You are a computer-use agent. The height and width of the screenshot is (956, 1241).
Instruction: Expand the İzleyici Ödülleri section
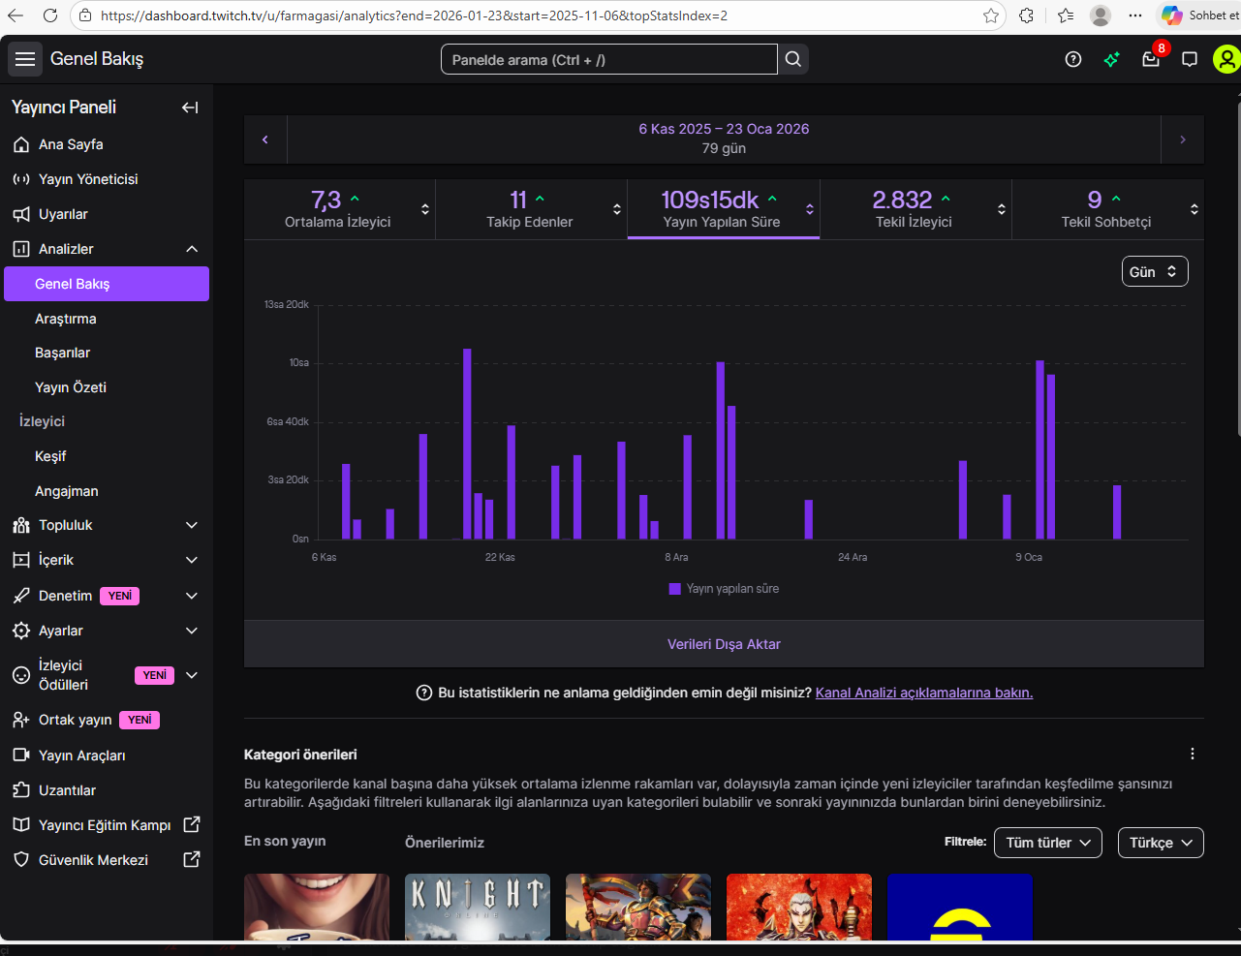pyautogui.click(x=192, y=675)
